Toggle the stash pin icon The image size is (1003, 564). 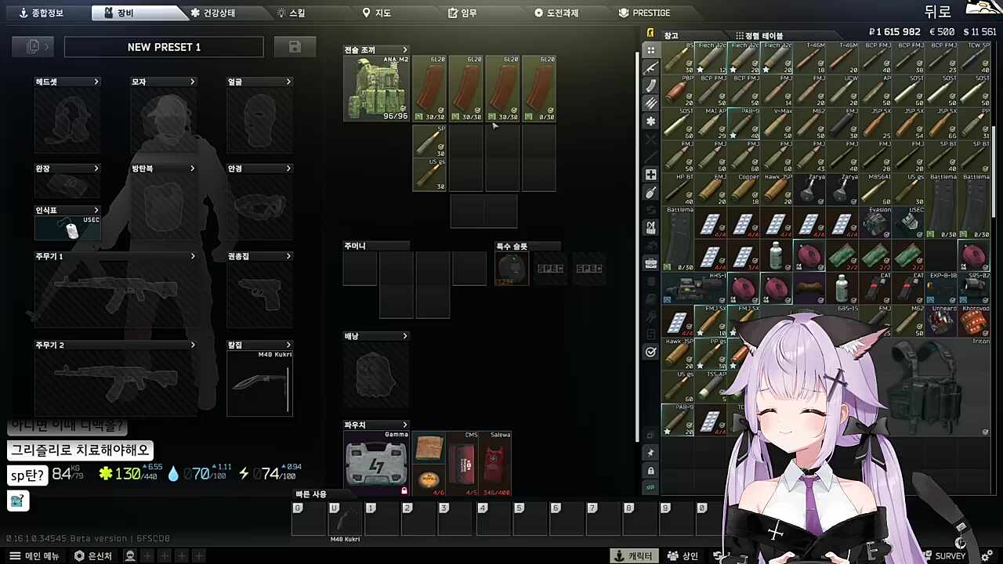pyautogui.click(x=650, y=454)
